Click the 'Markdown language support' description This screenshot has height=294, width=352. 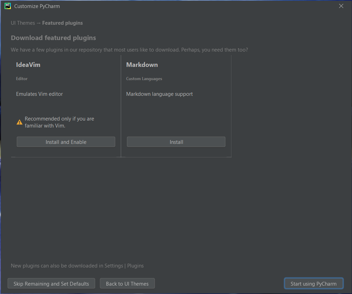pyautogui.click(x=159, y=94)
